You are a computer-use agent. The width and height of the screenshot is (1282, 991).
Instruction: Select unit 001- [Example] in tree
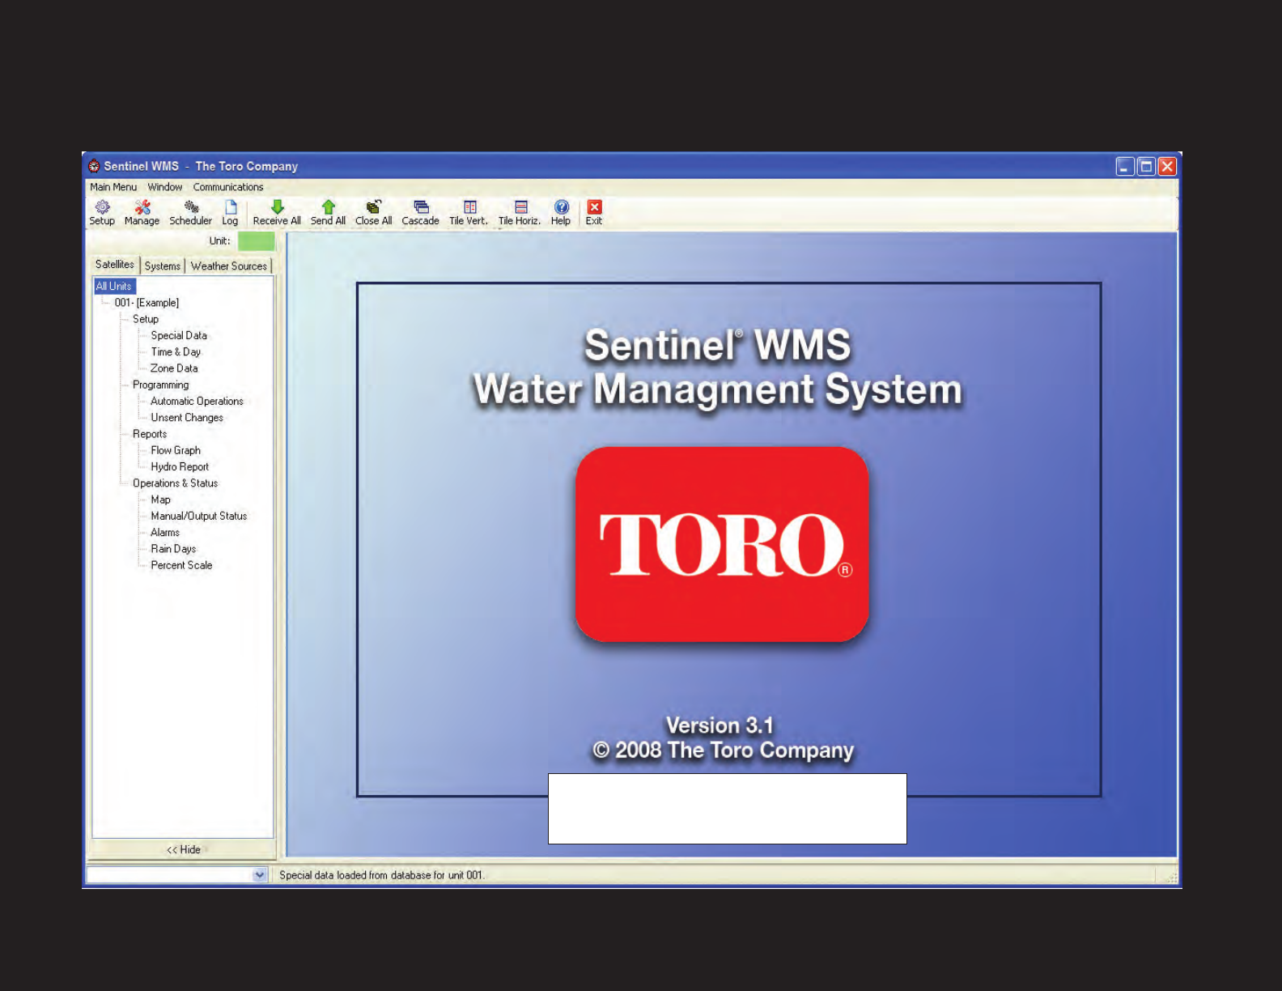point(146,303)
